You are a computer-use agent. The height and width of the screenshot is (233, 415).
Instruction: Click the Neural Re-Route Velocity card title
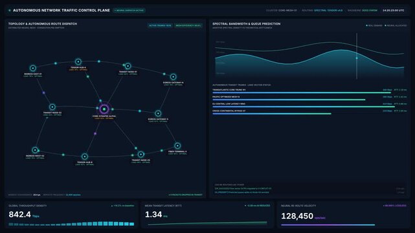point(298,206)
